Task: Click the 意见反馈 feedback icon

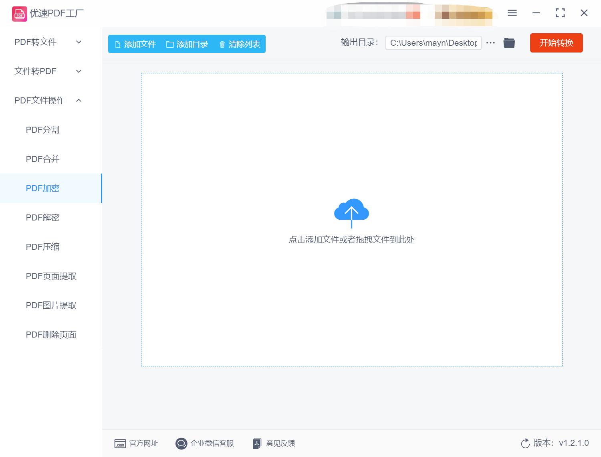Action: [x=257, y=443]
